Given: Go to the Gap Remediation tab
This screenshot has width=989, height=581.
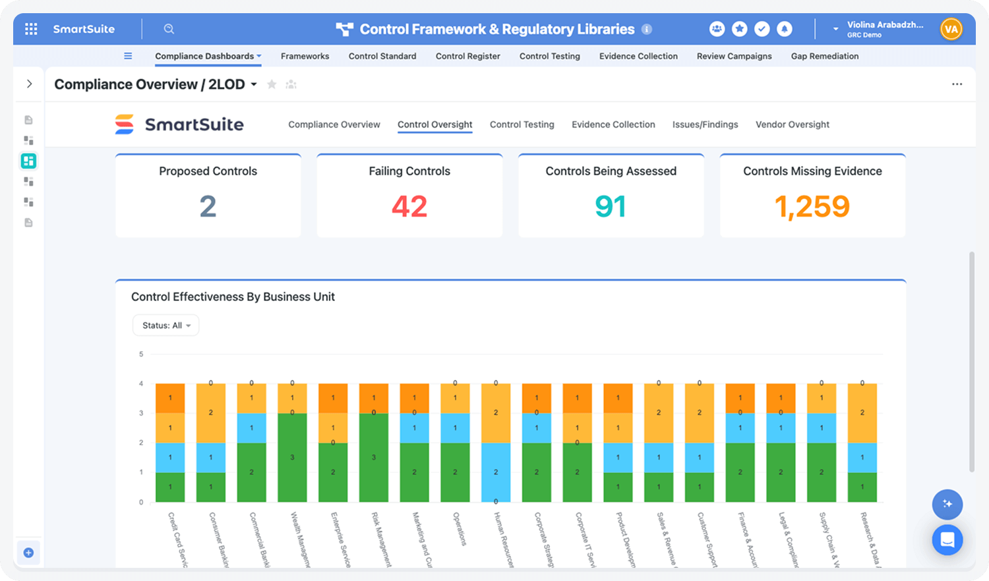Looking at the screenshot, I should (x=825, y=56).
